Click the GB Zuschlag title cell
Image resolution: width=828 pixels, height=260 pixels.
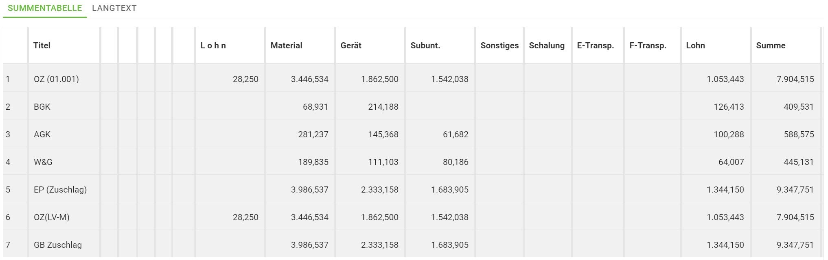click(x=58, y=245)
